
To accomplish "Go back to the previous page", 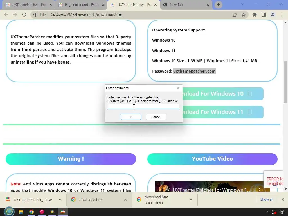I will [6, 15].
